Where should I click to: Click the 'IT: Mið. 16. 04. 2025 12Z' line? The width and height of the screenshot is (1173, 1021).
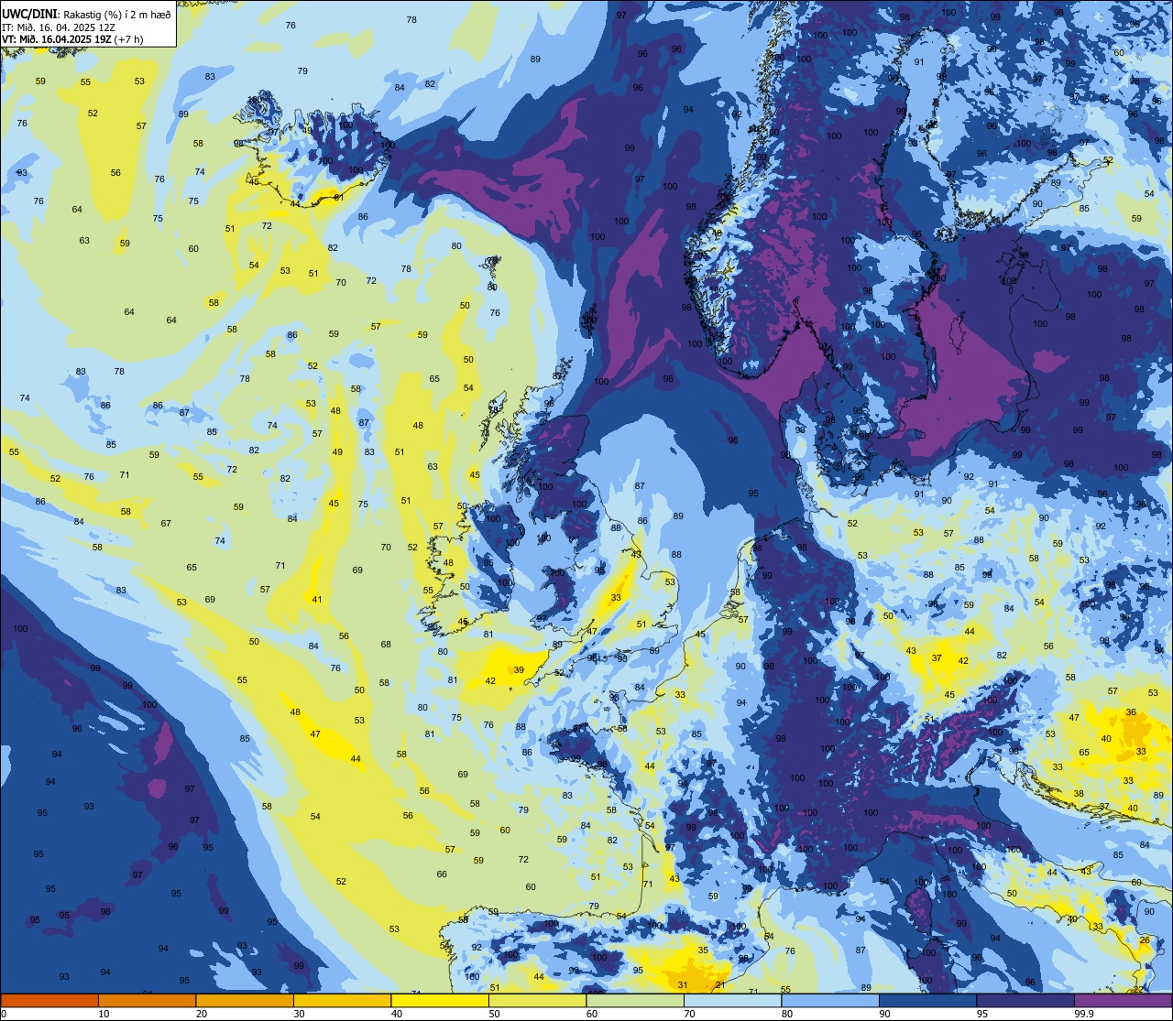(59, 27)
